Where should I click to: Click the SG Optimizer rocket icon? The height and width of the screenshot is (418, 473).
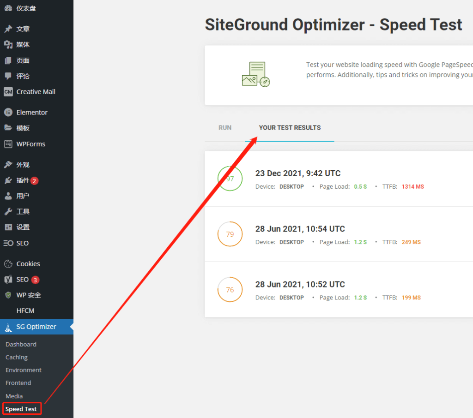[8, 327]
